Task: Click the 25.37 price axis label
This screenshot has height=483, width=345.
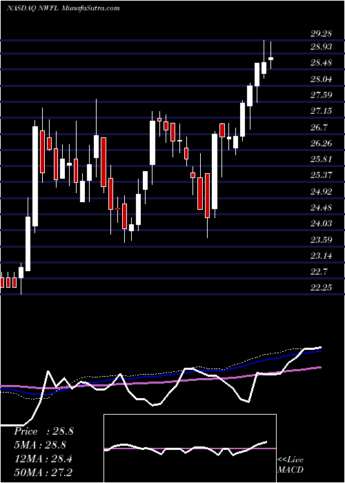Action: [x=322, y=175]
